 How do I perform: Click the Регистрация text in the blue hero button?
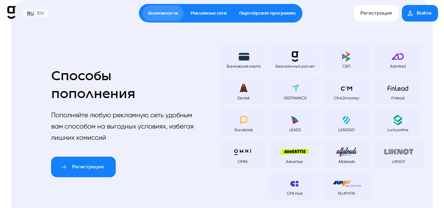point(88,167)
